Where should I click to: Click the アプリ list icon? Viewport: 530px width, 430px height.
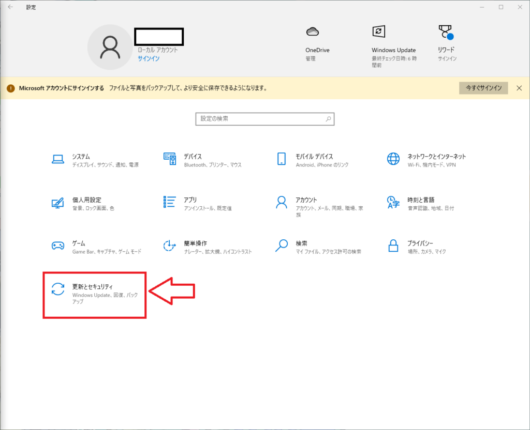170,202
